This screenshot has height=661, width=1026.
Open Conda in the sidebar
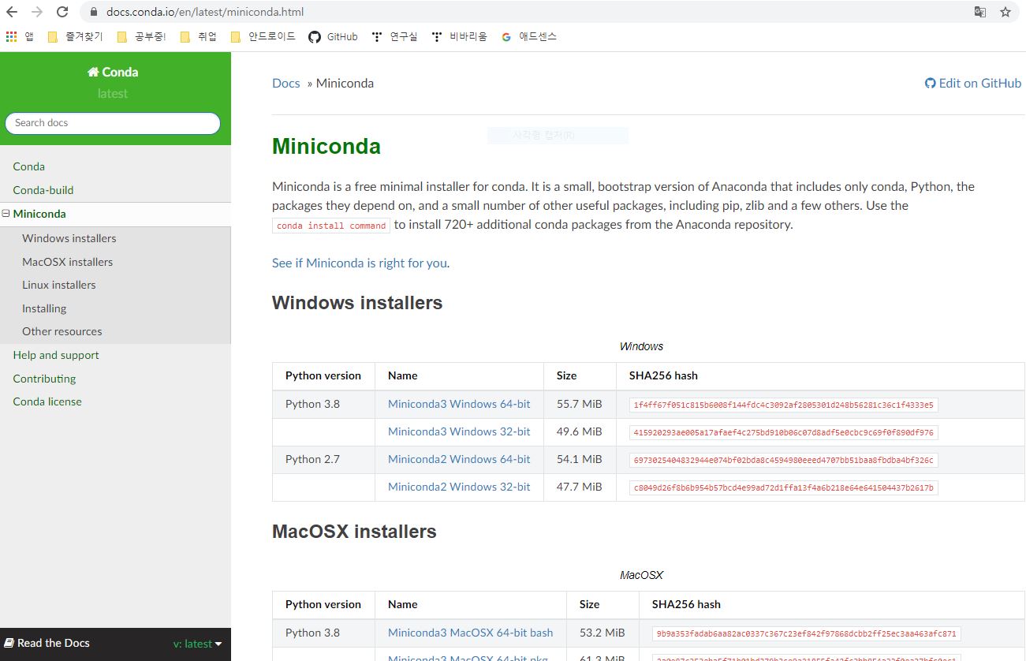click(29, 166)
